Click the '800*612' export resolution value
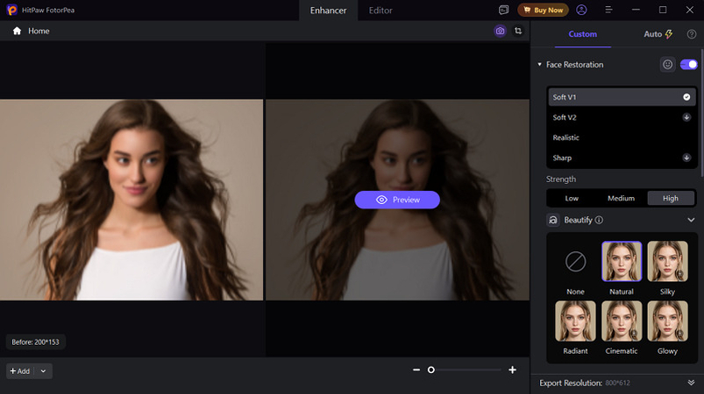 (x=618, y=383)
